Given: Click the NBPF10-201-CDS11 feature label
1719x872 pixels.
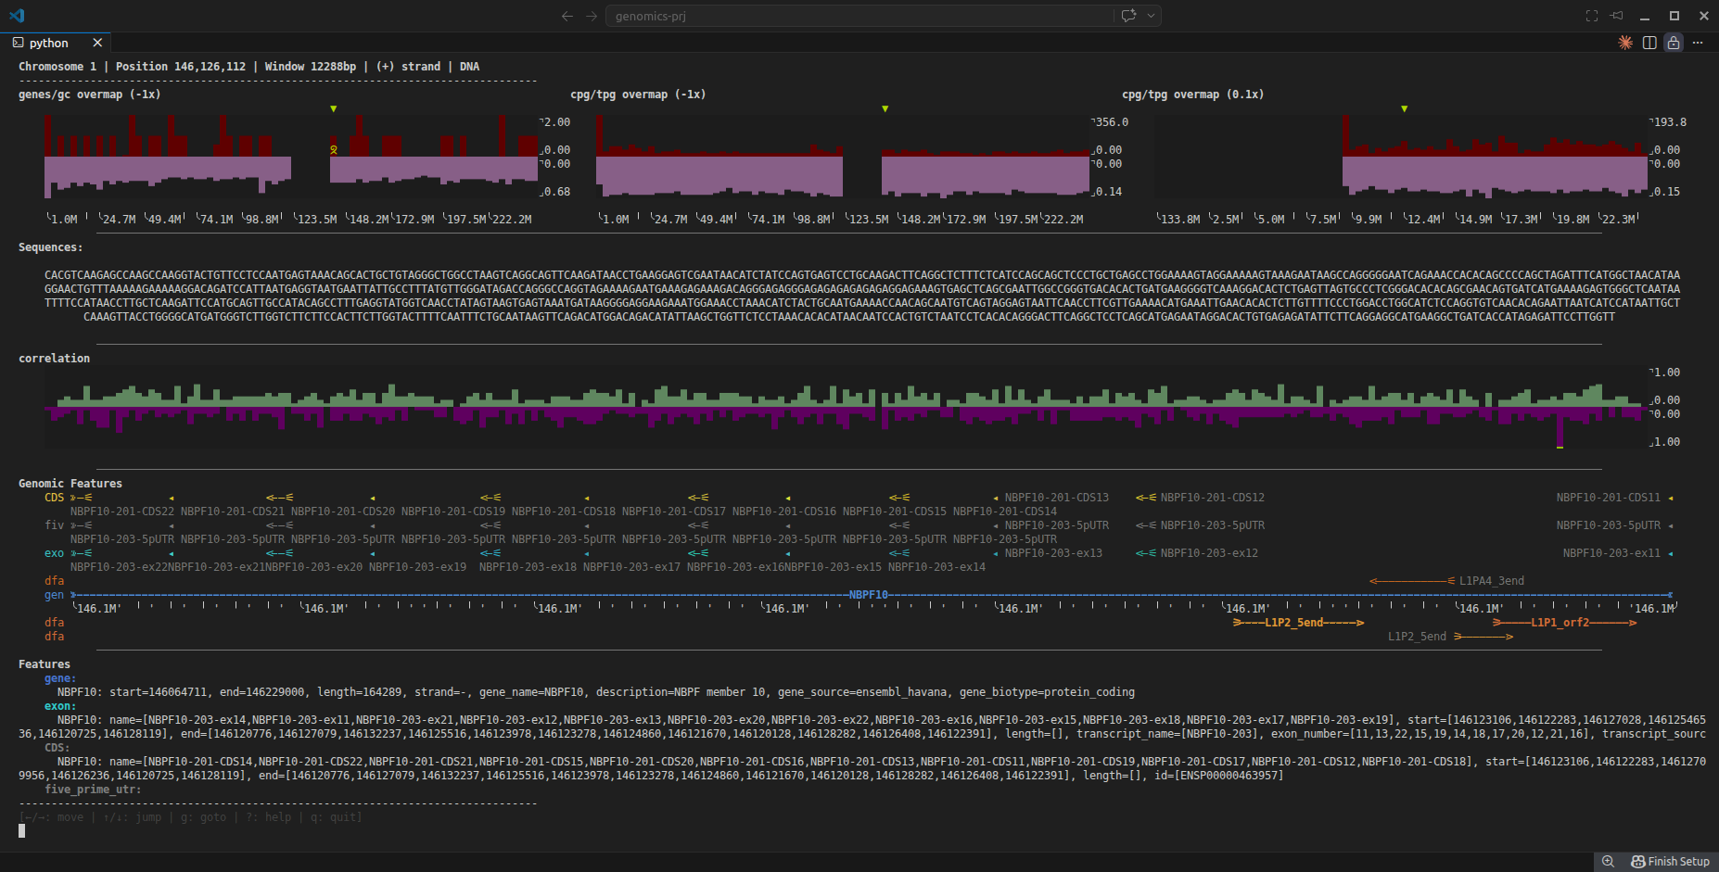Looking at the screenshot, I should point(1609,498).
